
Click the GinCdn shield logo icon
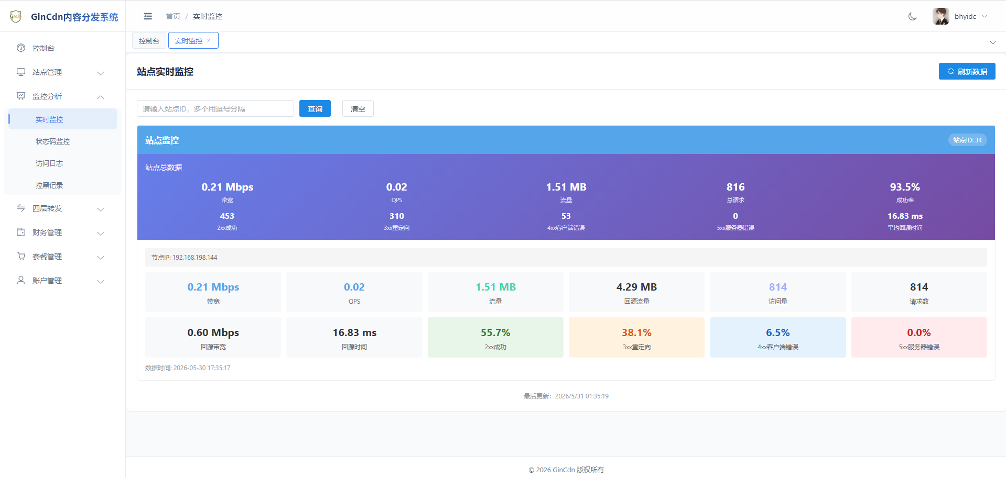[16, 16]
